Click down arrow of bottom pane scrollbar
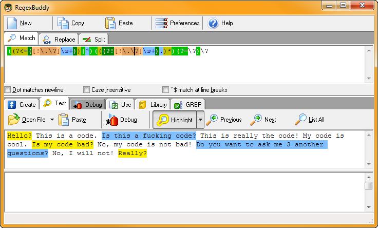The width and height of the screenshot is (378, 228). tap(369, 207)
